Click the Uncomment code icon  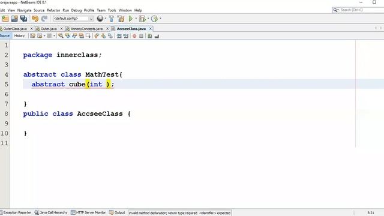click(157, 36)
